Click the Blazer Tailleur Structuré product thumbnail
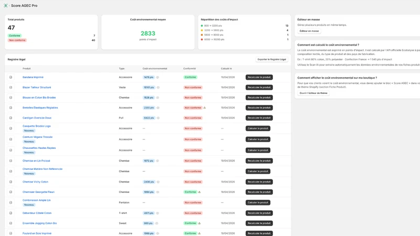 pyautogui.click(x=10, y=88)
